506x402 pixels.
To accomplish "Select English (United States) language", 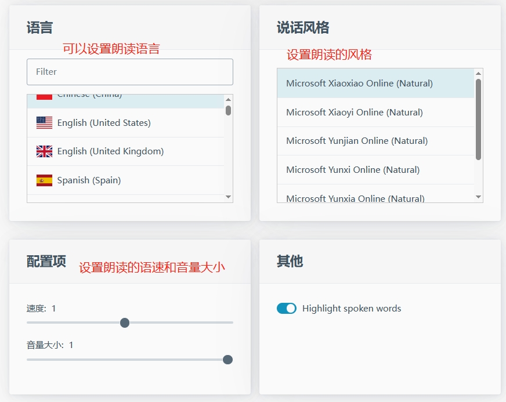I will click(104, 123).
